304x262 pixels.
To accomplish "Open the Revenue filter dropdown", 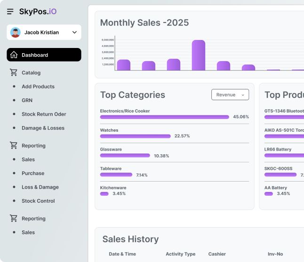I will [x=230, y=95].
